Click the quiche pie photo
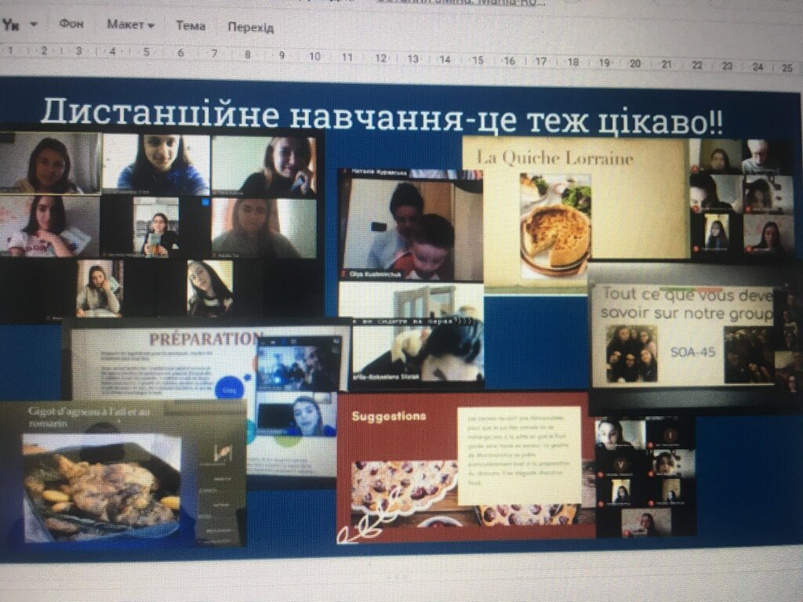 coord(556,227)
